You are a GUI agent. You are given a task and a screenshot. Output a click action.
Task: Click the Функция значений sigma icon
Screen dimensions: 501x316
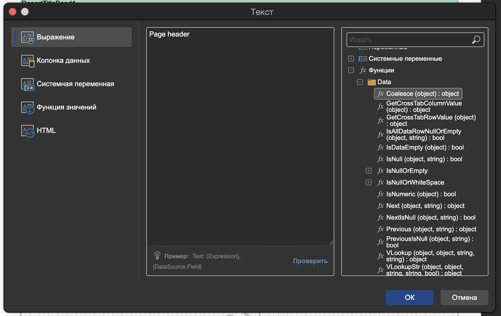(x=28, y=108)
